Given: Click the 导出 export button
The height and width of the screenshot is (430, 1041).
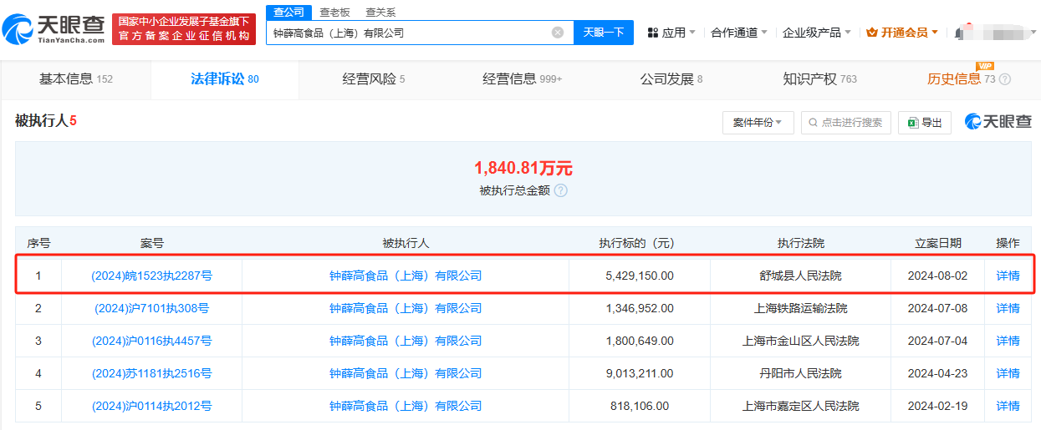Looking at the screenshot, I should click(925, 123).
